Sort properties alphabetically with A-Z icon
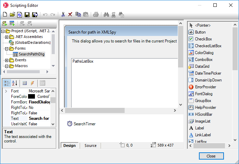239x164 pixels. (x=15, y=83)
